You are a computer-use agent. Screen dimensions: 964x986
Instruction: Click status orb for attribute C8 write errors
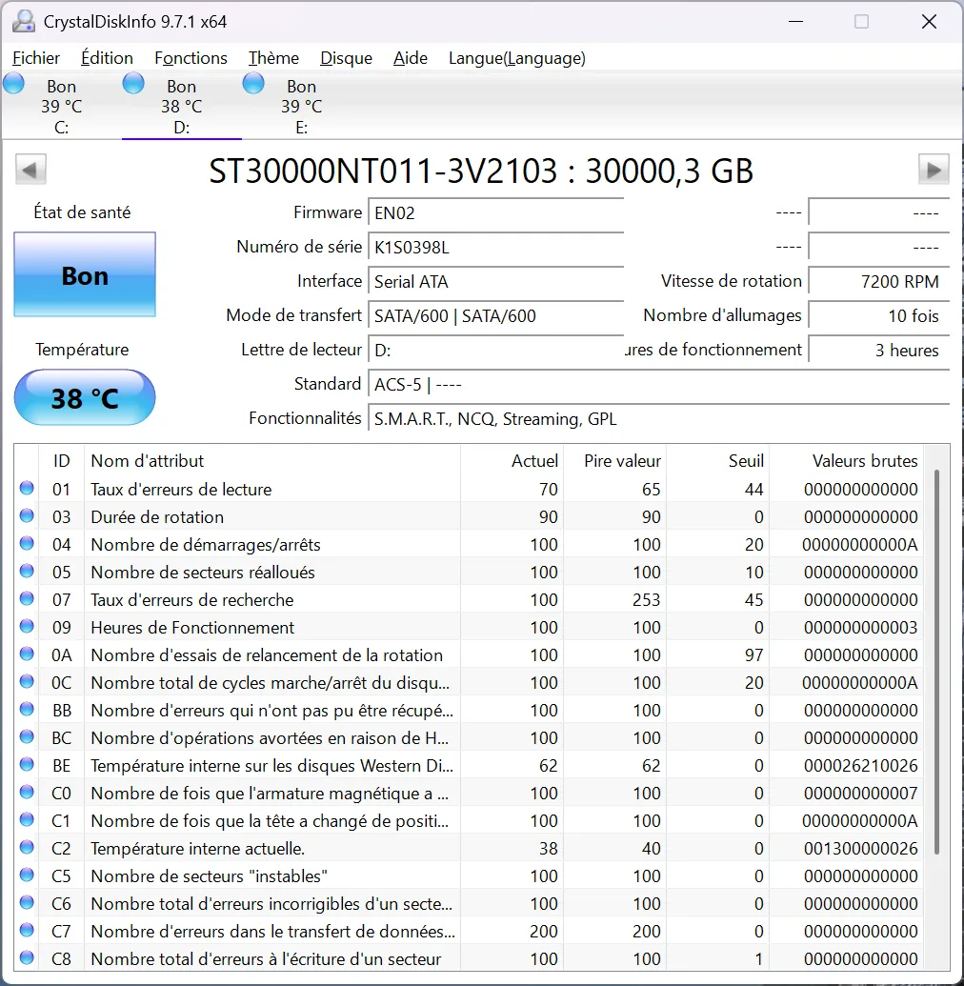click(27, 959)
